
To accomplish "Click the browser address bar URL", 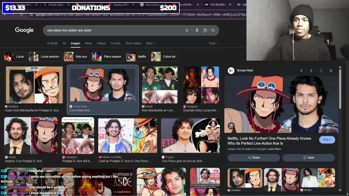I will [140, 14].
